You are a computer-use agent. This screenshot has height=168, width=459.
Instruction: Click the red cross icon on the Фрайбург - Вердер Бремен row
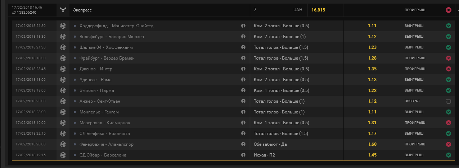pos(449,58)
